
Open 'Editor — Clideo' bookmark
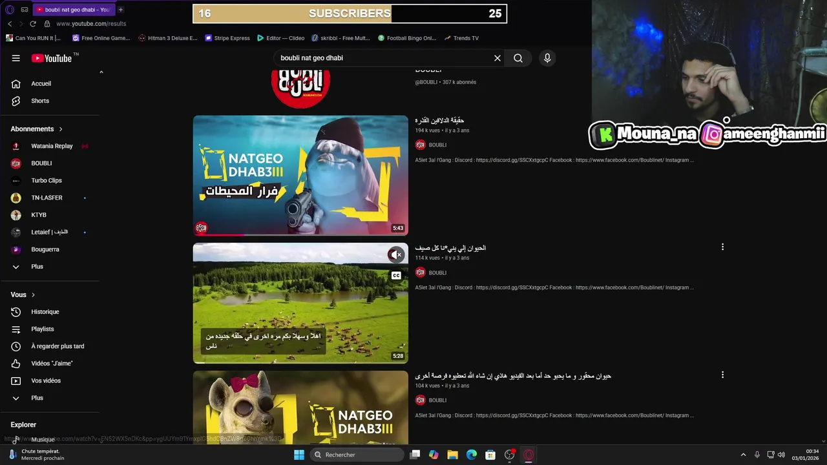tap(281, 38)
